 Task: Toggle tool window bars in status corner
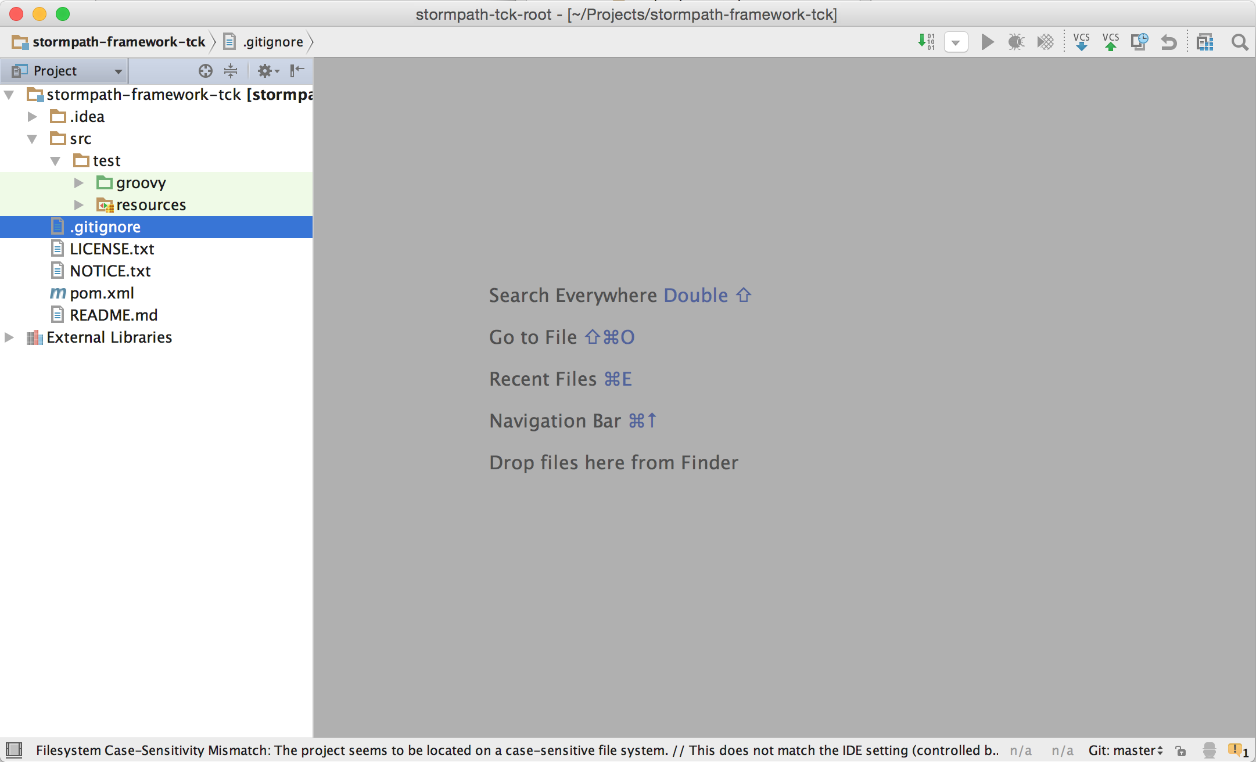(x=14, y=750)
